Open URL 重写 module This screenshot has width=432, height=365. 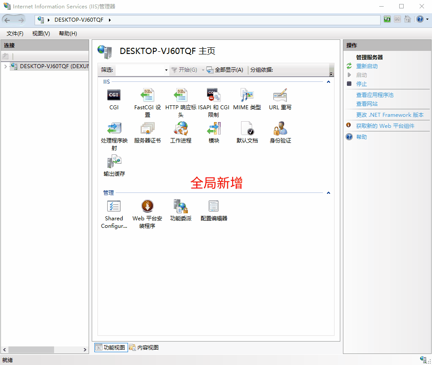(280, 95)
